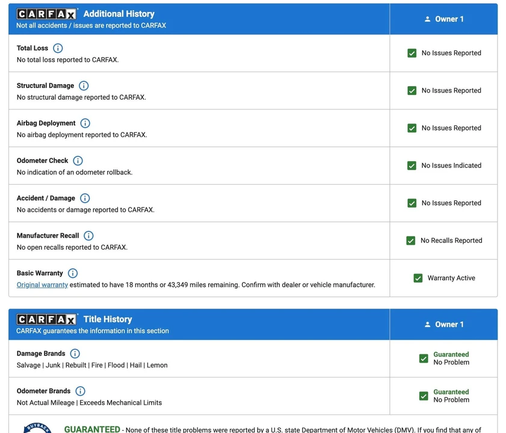
Task: Open the Manufacturer Recall info icon
Action: click(88, 236)
